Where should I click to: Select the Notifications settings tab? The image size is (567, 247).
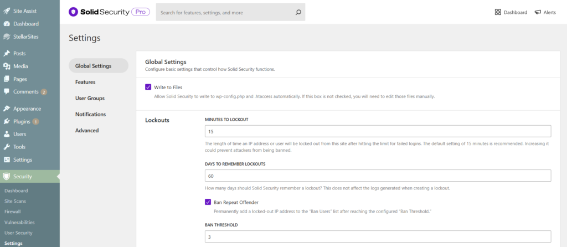pos(91,114)
